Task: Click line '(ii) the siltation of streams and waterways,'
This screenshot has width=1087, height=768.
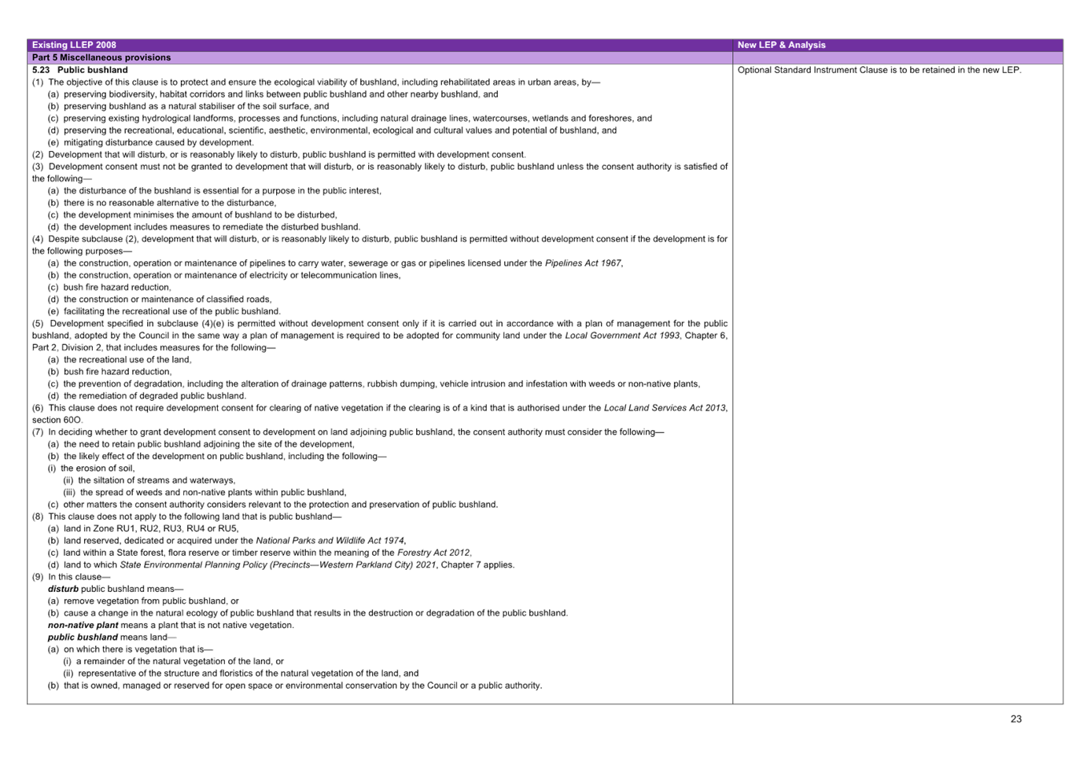Action: point(149,480)
